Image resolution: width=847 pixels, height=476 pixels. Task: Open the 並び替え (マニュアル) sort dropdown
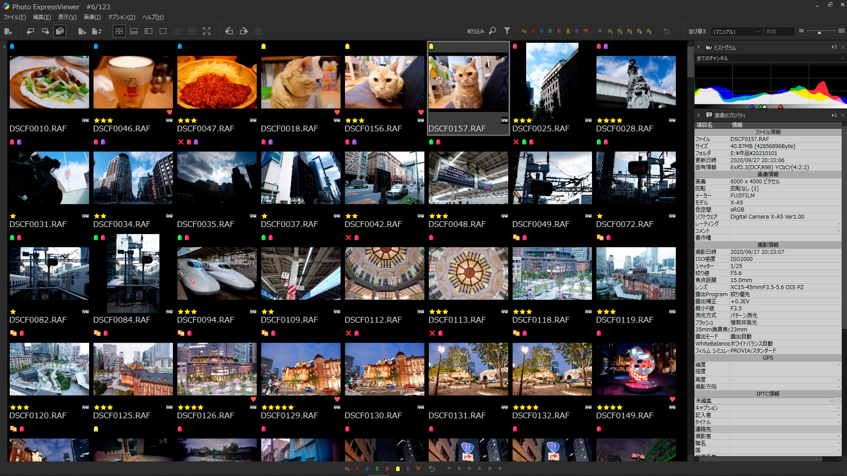click(x=737, y=32)
